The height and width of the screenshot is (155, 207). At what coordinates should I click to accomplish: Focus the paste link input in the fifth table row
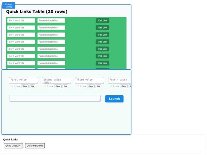coord(51,49)
